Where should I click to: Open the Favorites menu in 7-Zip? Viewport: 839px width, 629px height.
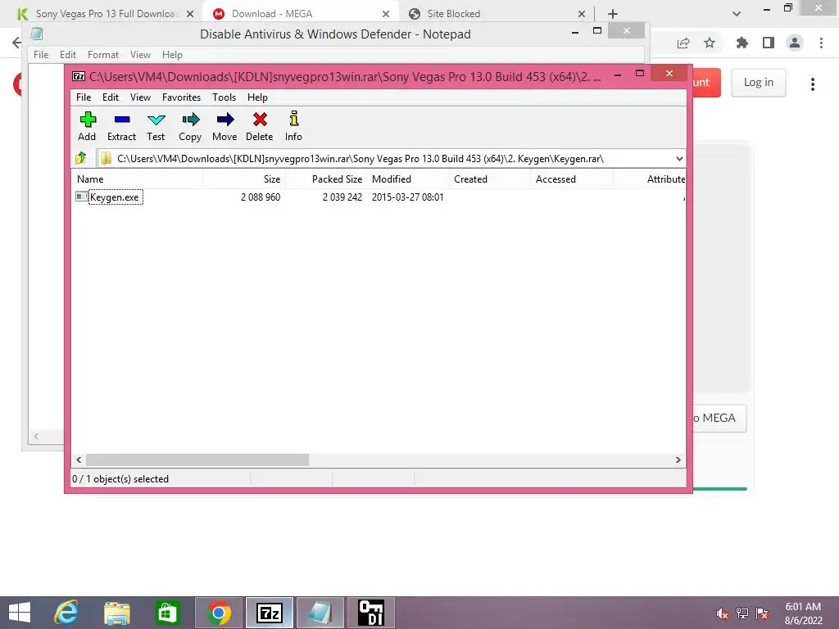tap(181, 97)
